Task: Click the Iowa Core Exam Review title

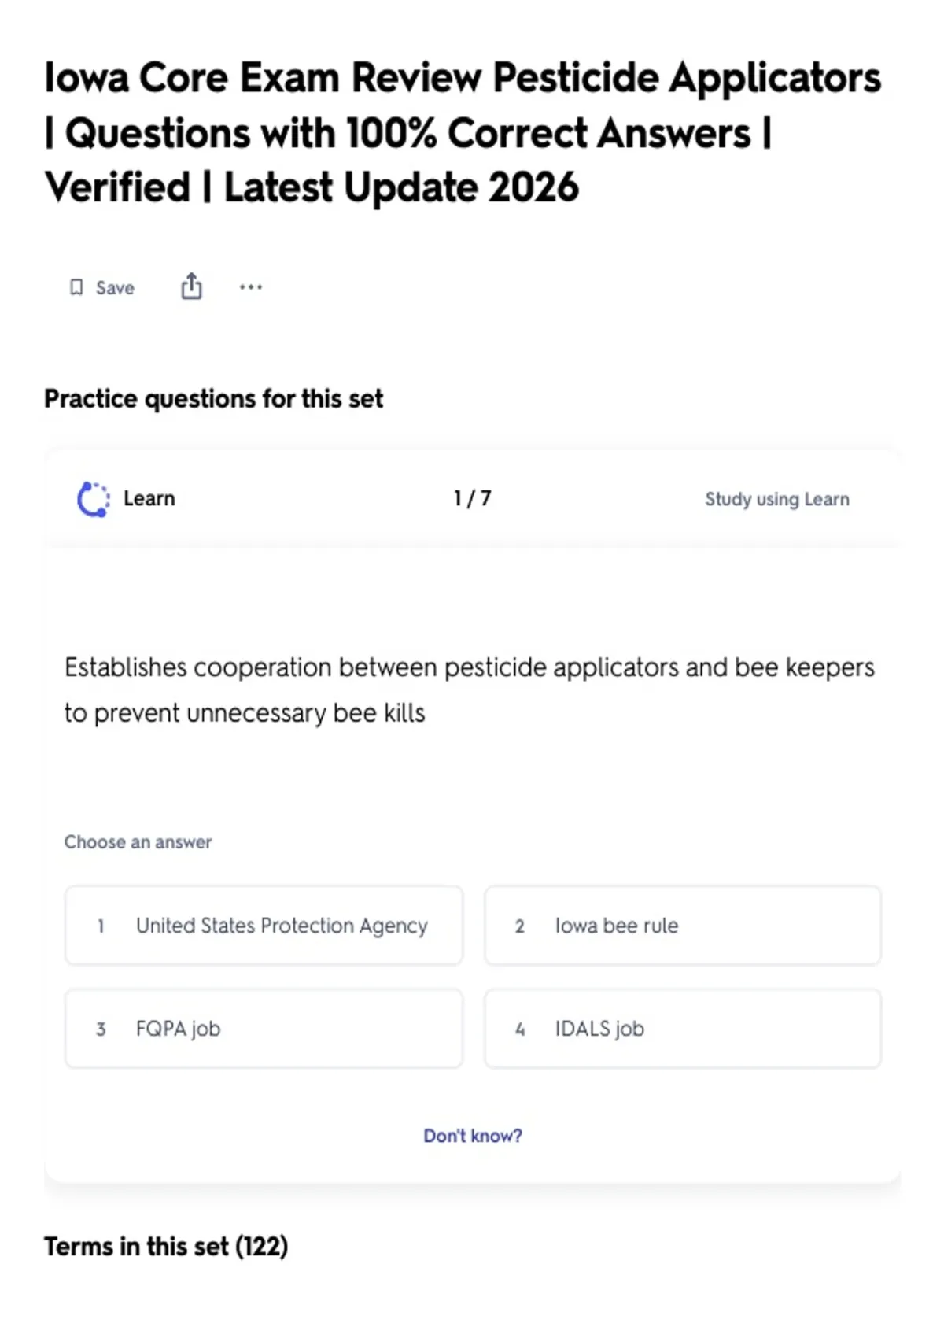Action: (463, 132)
